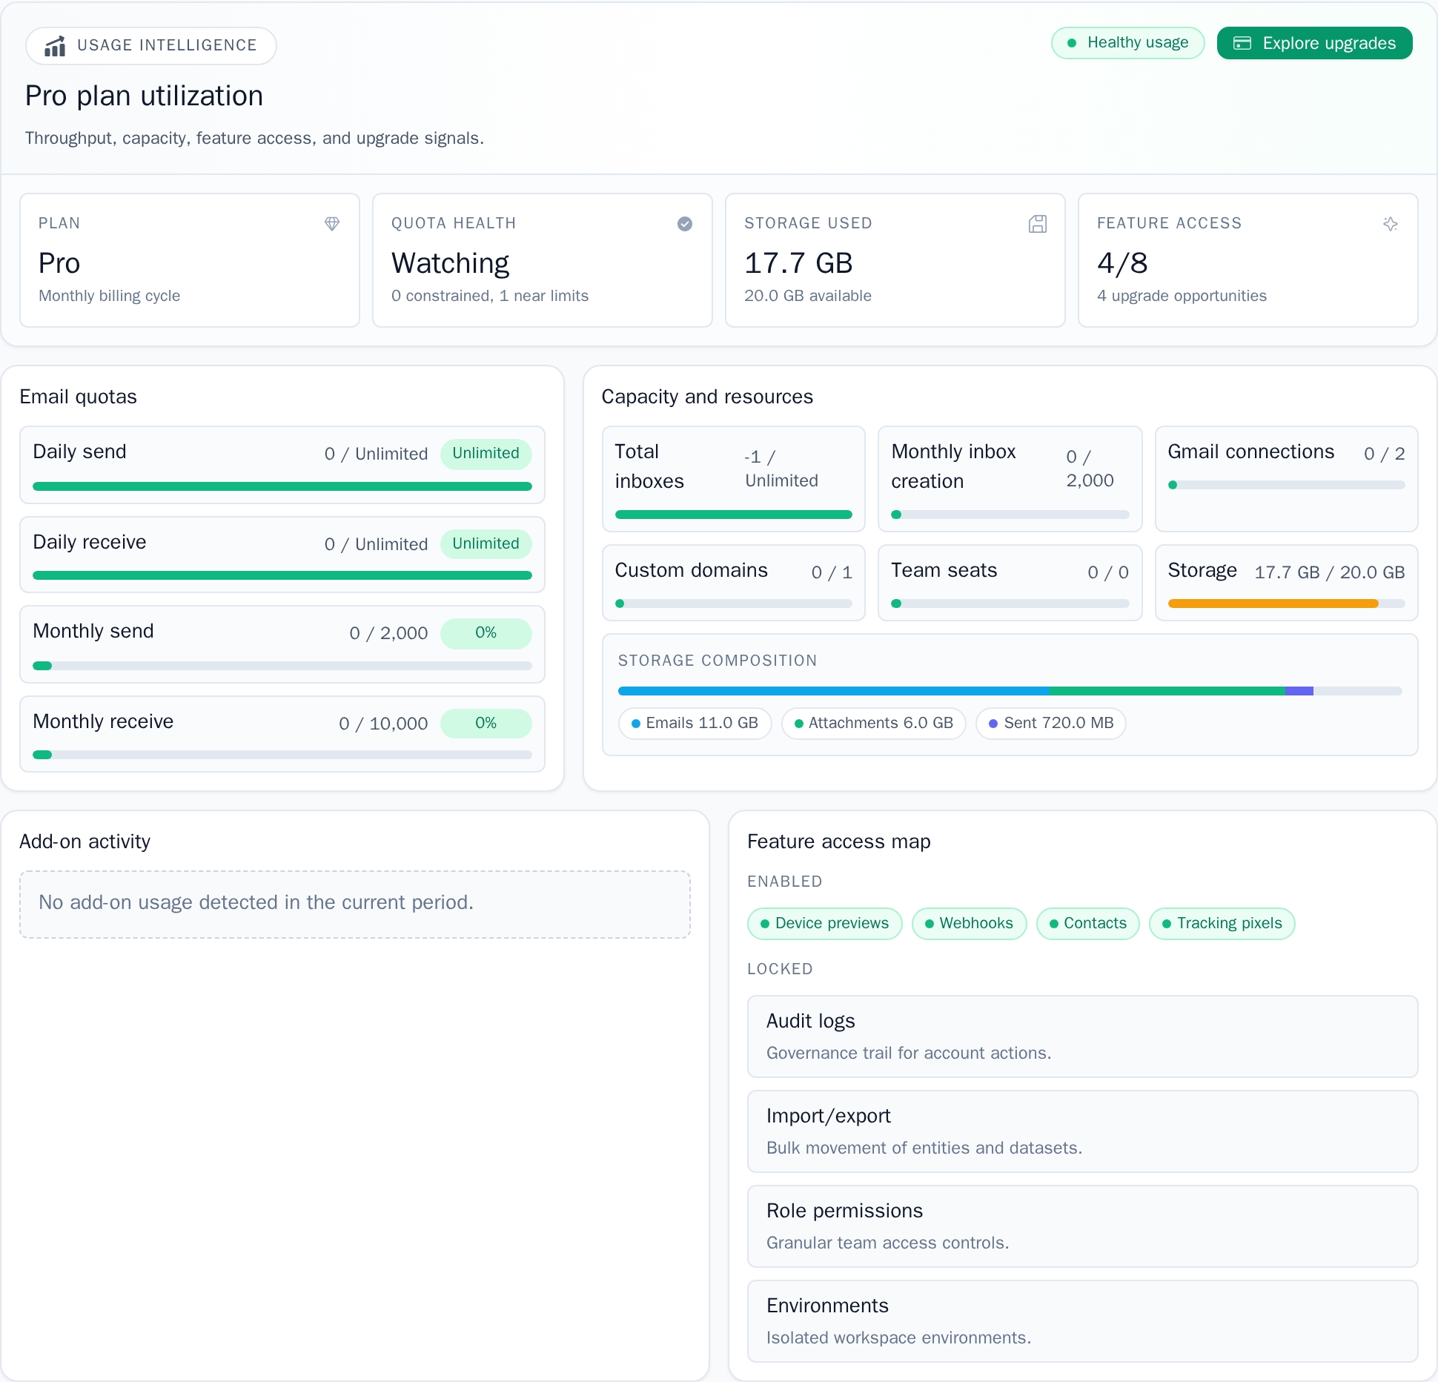Click the card icon in Explore upgrades button

click(x=1242, y=44)
